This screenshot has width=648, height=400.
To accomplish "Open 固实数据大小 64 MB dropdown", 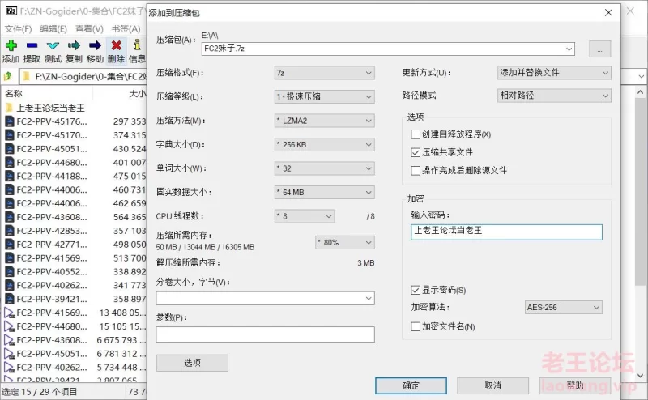I will (x=325, y=193).
